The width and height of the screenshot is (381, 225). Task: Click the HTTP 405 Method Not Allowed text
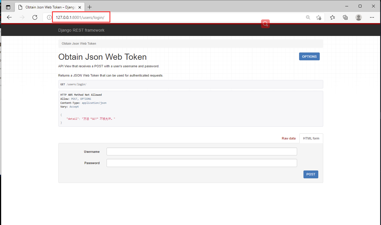tap(81, 95)
